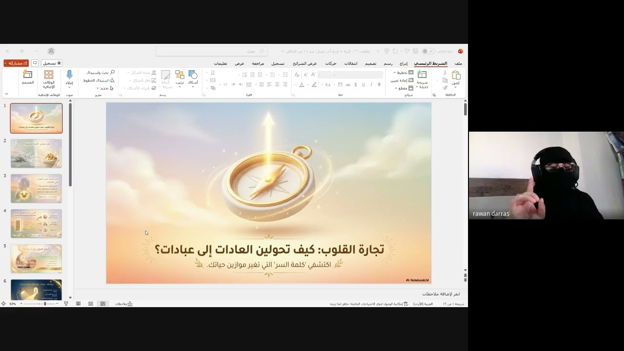Click the Shapes (أشكال) gallery icon
This screenshot has height=351, width=624.
[x=193, y=75]
